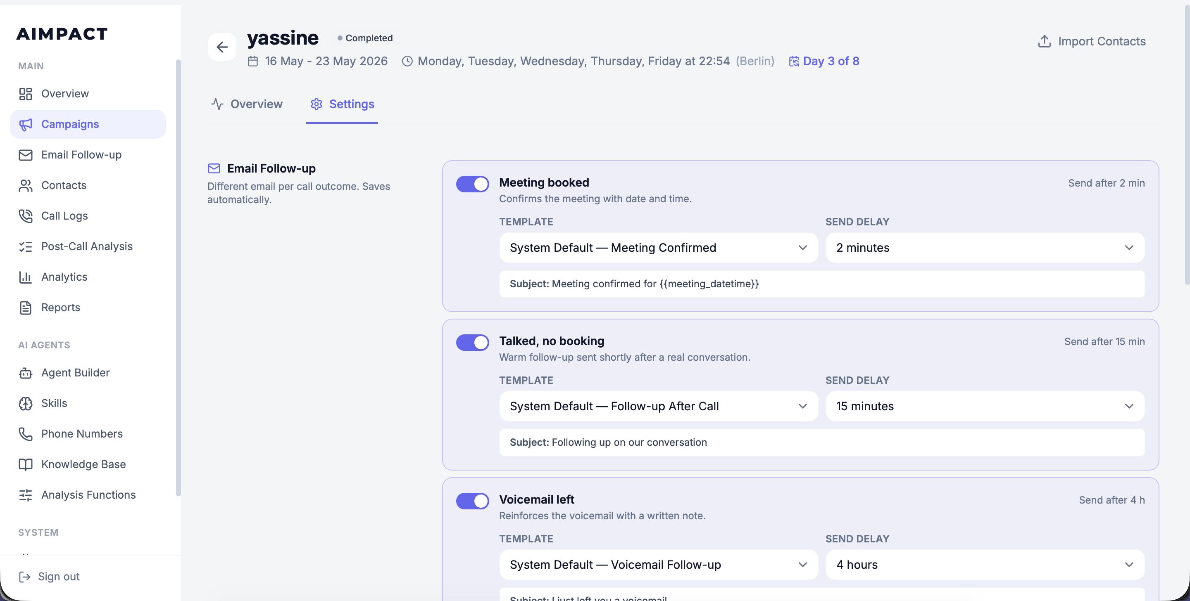Viewport: 1190px width, 601px height.
Task: Click the Completed status badge
Action: click(365, 38)
